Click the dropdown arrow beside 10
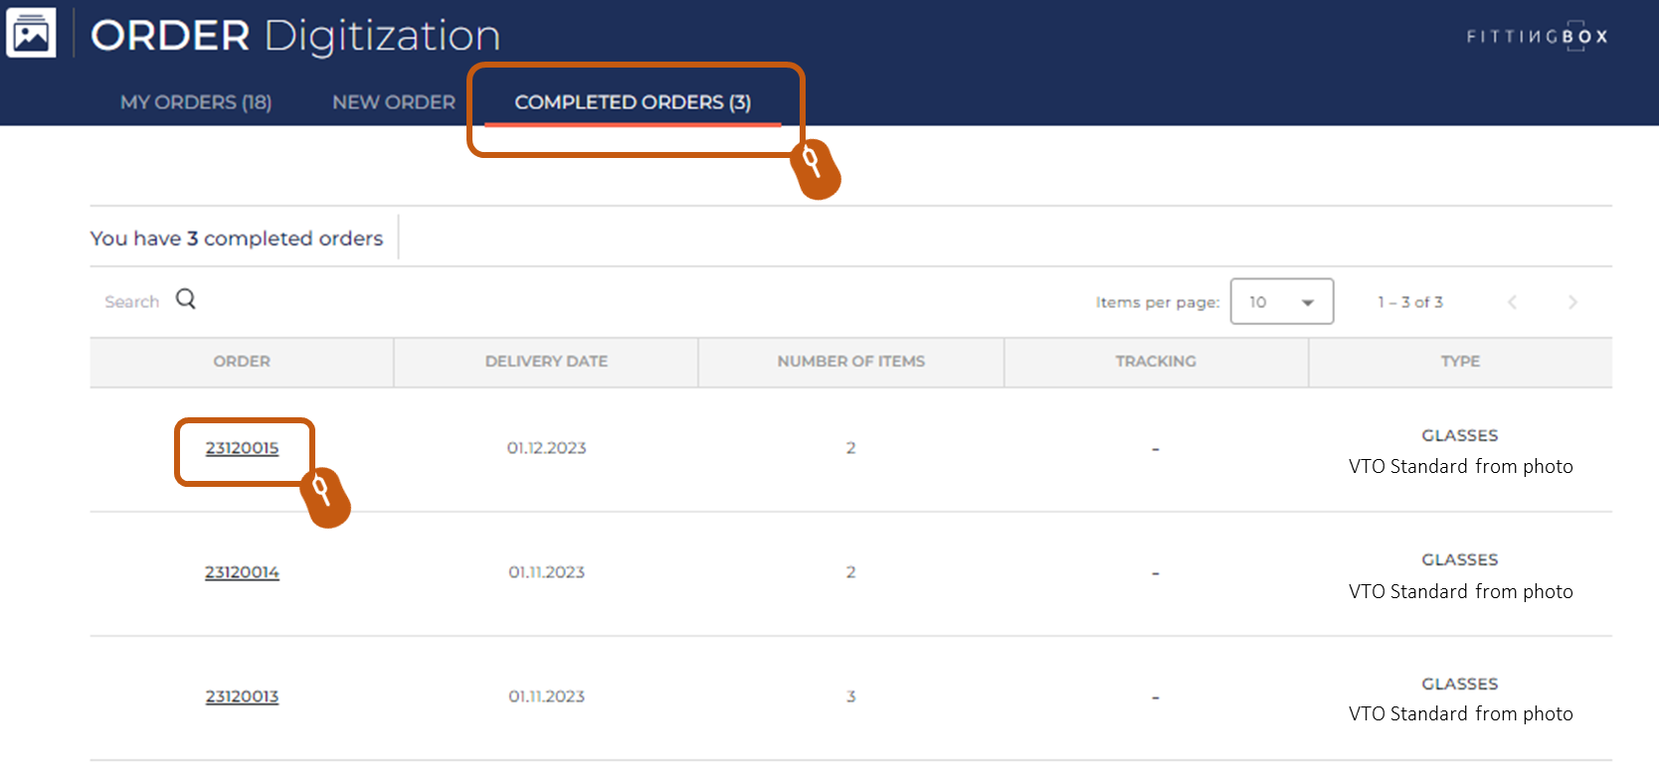 click(x=1308, y=303)
